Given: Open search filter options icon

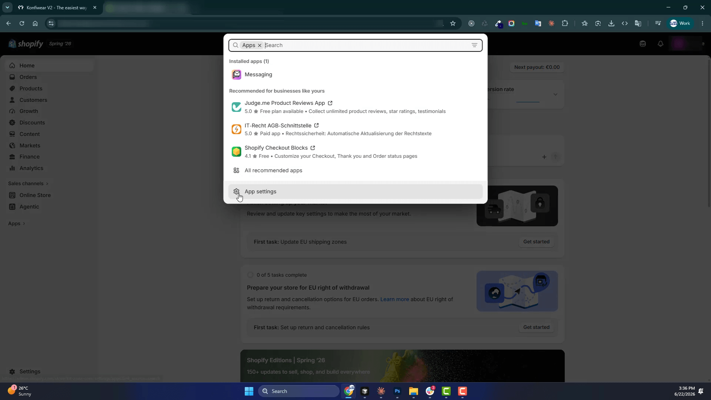Looking at the screenshot, I should pyautogui.click(x=474, y=45).
